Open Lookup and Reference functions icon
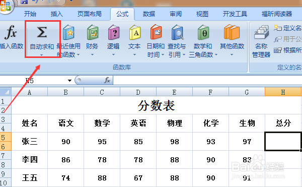Image resolution: width=302 pixels, height=187 pixels. coord(177,32)
